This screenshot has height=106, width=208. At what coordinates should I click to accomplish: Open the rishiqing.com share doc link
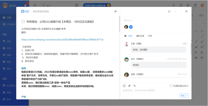[x=62, y=39]
